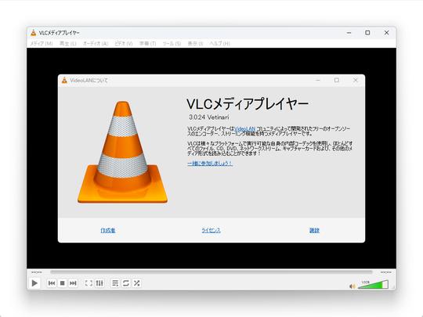Stop playback with the stop button

63,283
